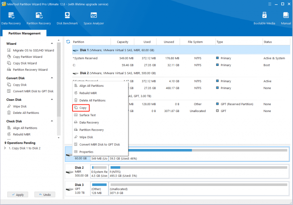Collapse the Check Disk section
293x205 pixels.
click(52, 121)
